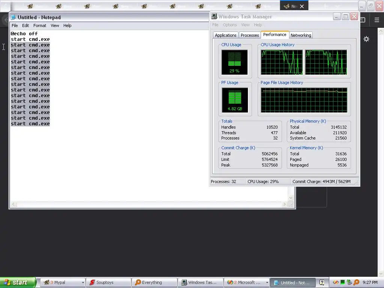The image size is (384, 288).
Task: Click the Untitled - Notepad taskbar button
Action: pos(292,282)
